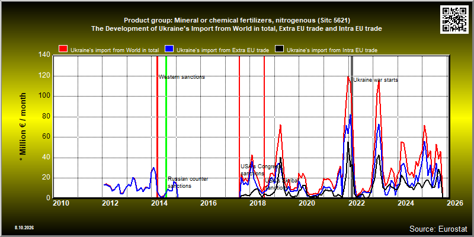Click the date stamp 8.10.2026
The width and height of the screenshot is (474, 237).
tap(24, 228)
